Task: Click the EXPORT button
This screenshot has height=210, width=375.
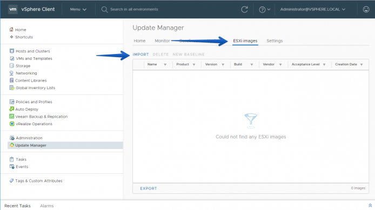Action: click(x=149, y=188)
